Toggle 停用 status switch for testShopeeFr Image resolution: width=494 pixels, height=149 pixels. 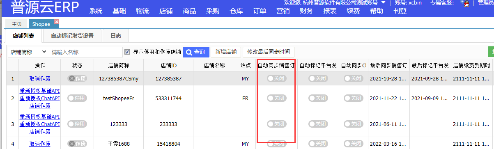coord(78,98)
